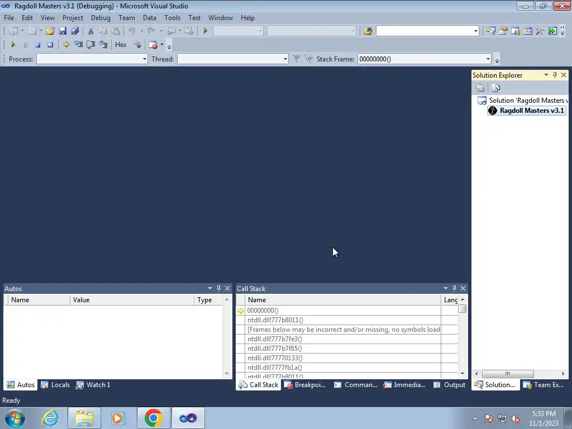Screen dimensions: 572x429
Task: Click the Windows Start button
Action: (x=15, y=418)
